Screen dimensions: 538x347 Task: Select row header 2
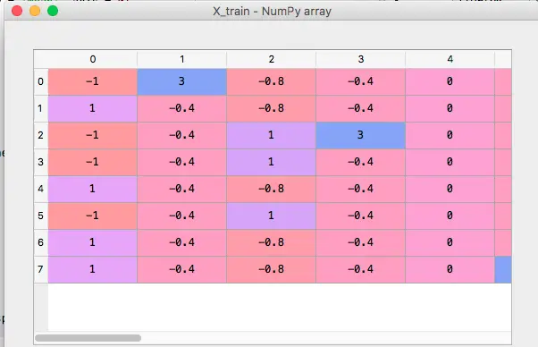coord(41,135)
